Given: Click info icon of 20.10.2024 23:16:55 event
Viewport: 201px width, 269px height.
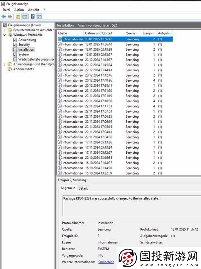Looking at the screenshot, I should pos(60,158).
